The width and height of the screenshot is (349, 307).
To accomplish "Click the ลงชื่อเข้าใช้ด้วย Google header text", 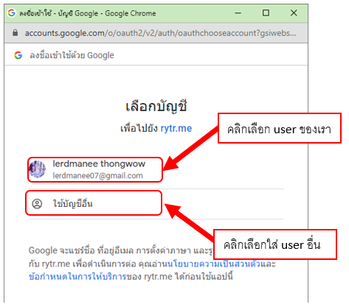I will 72,55.
